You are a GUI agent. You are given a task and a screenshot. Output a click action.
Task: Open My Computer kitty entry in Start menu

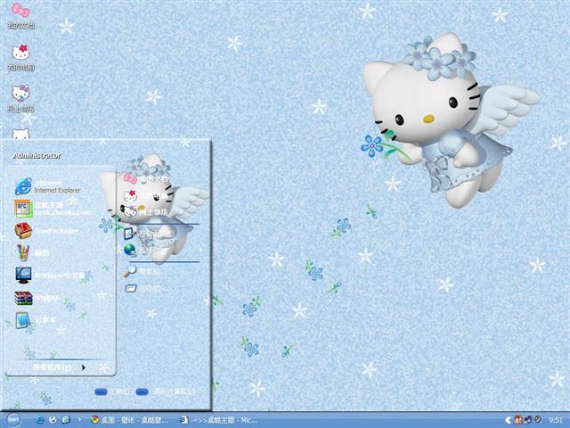click(145, 196)
